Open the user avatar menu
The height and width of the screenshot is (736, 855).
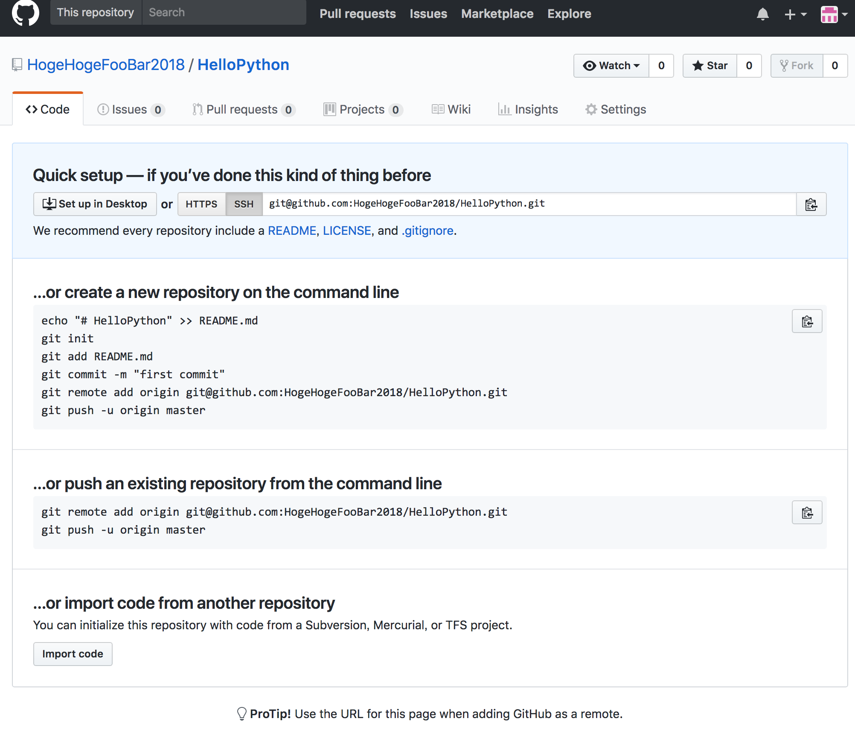pyautogui.click(x=834, y=14)
